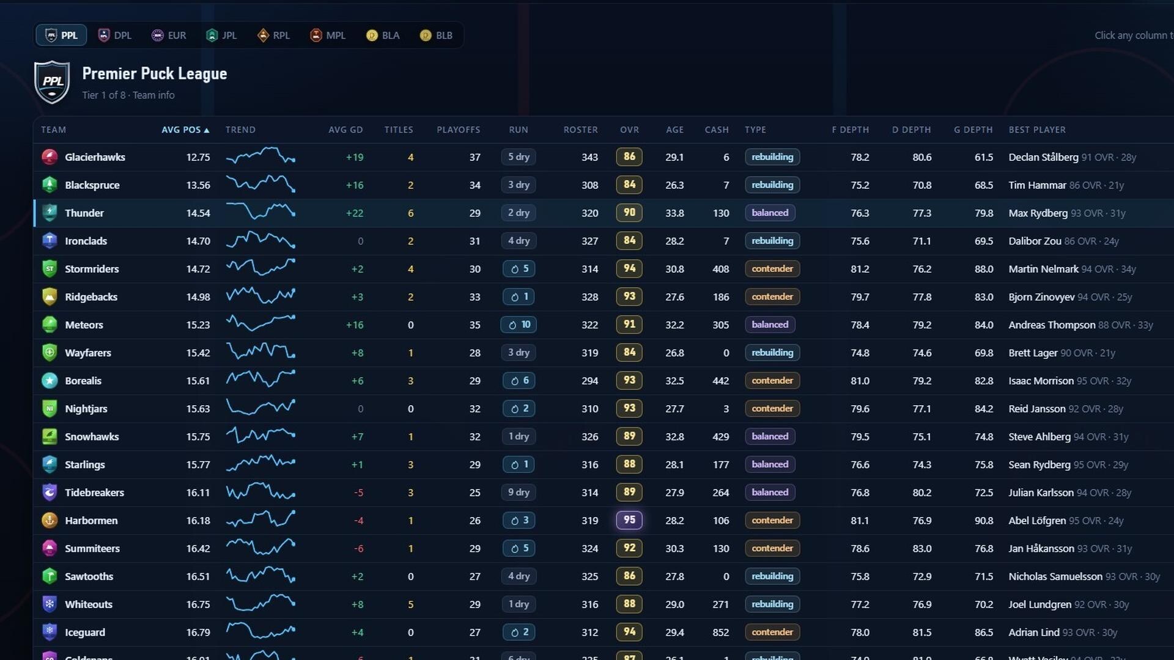Image resolution: width=1174 pixels, height=660 pixels.
Task: Click Thunder's OVR 90 rating badge
Action: pos(629,213)
